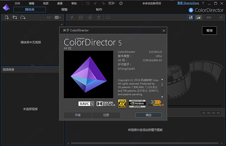Screen dimensions: 226x146
Task: Click the TrueVelocity 6 logo
Action: click(156, 103)
